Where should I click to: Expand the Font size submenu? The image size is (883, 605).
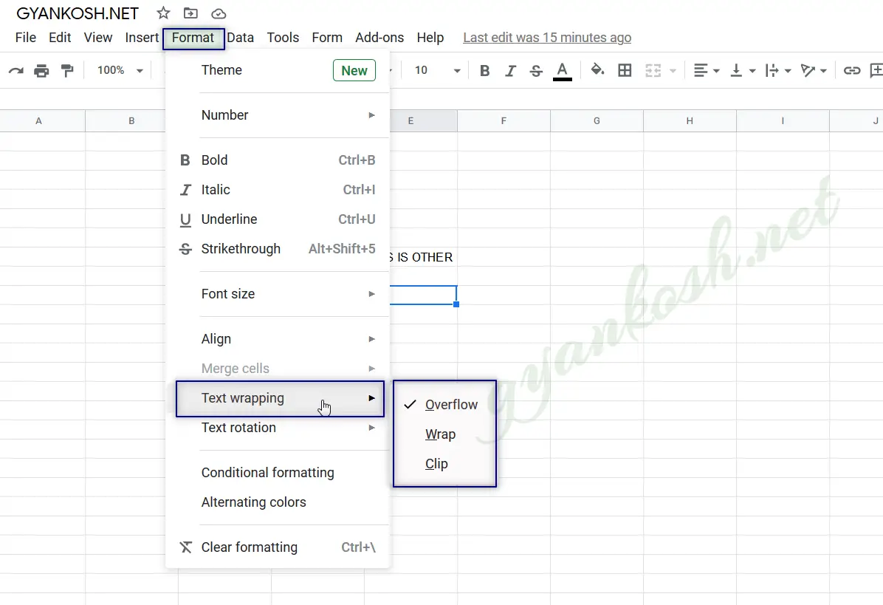(x=277, y=294)
